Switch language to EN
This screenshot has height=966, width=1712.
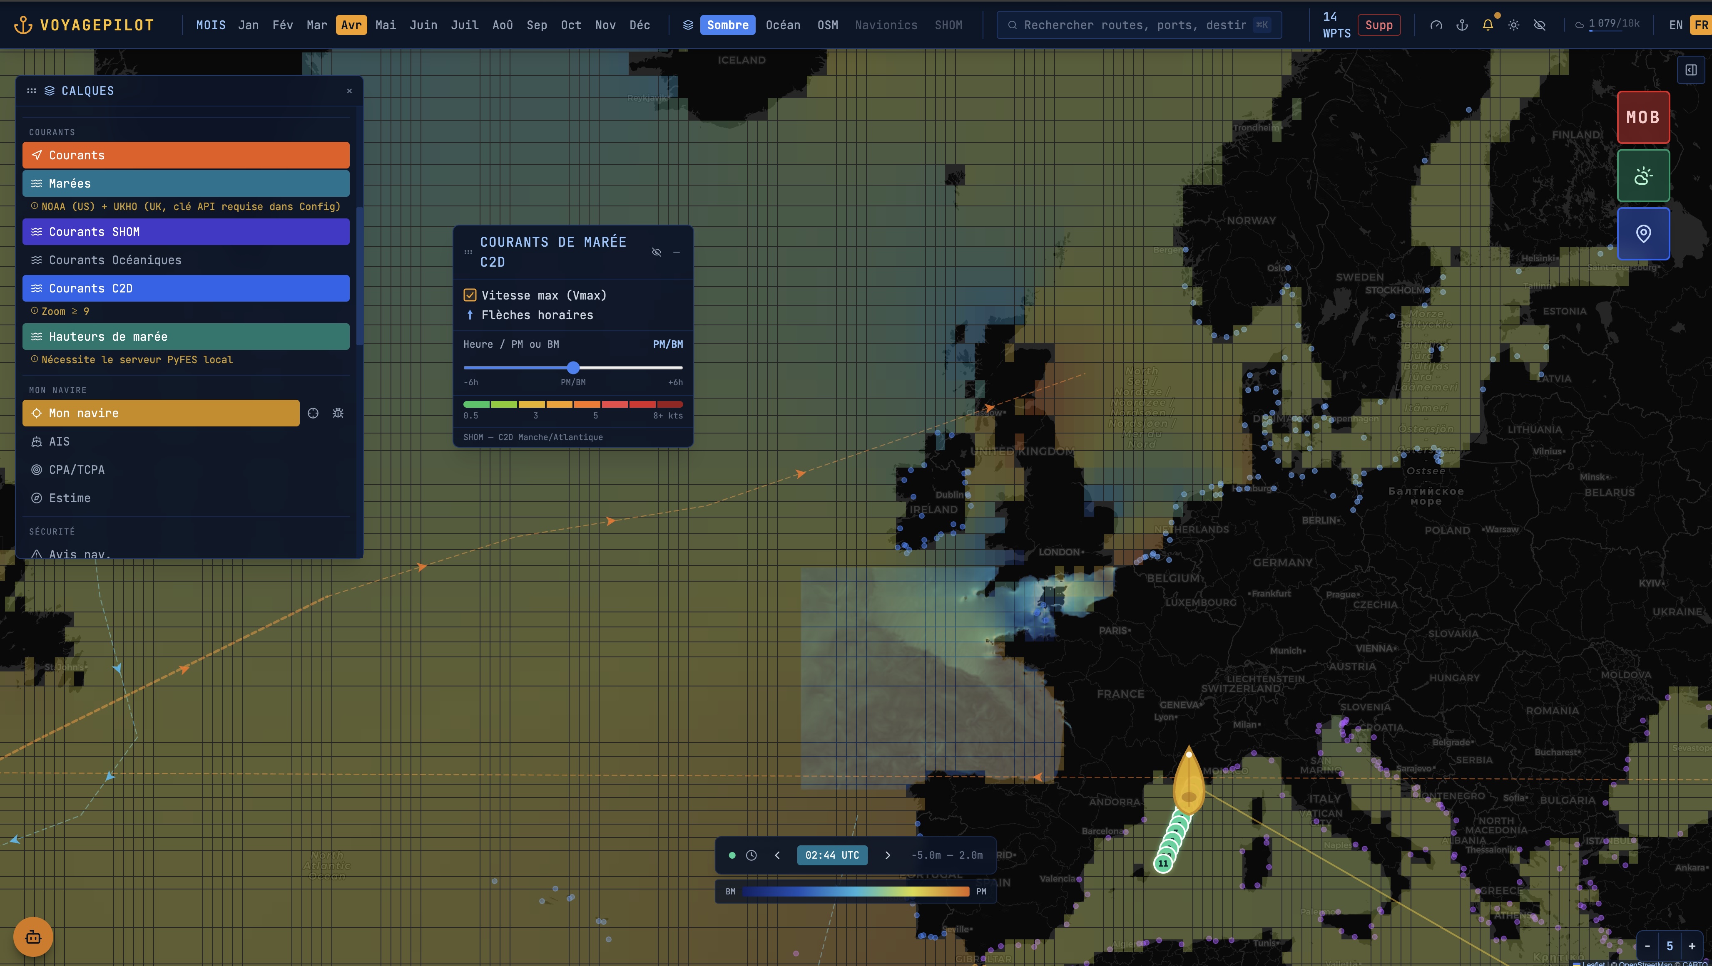point(1675,25)
